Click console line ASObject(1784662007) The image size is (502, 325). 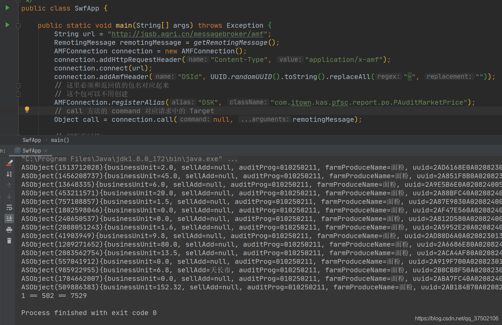pos(261,278)
